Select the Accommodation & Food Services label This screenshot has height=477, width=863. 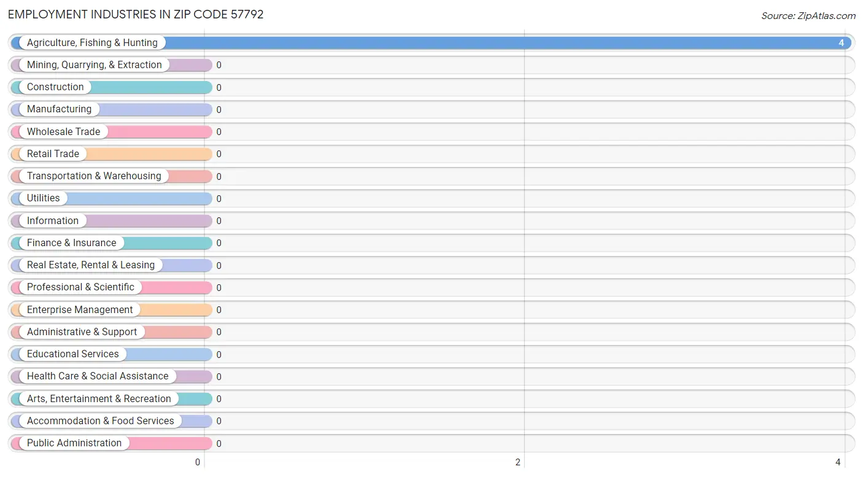click(101, 421)
